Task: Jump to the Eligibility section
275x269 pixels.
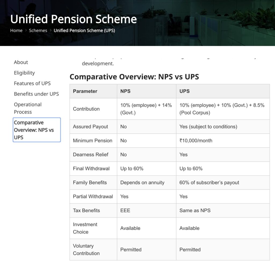Action: coord(24,73)
